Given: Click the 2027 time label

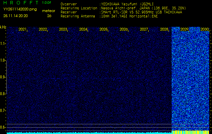Looking at the screenshot, I should click(x=144, y=29).
